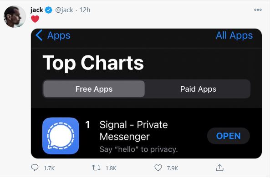270x178 pixels.
Task: Click the OPEN button for Signal
Action: click(228, 136)
